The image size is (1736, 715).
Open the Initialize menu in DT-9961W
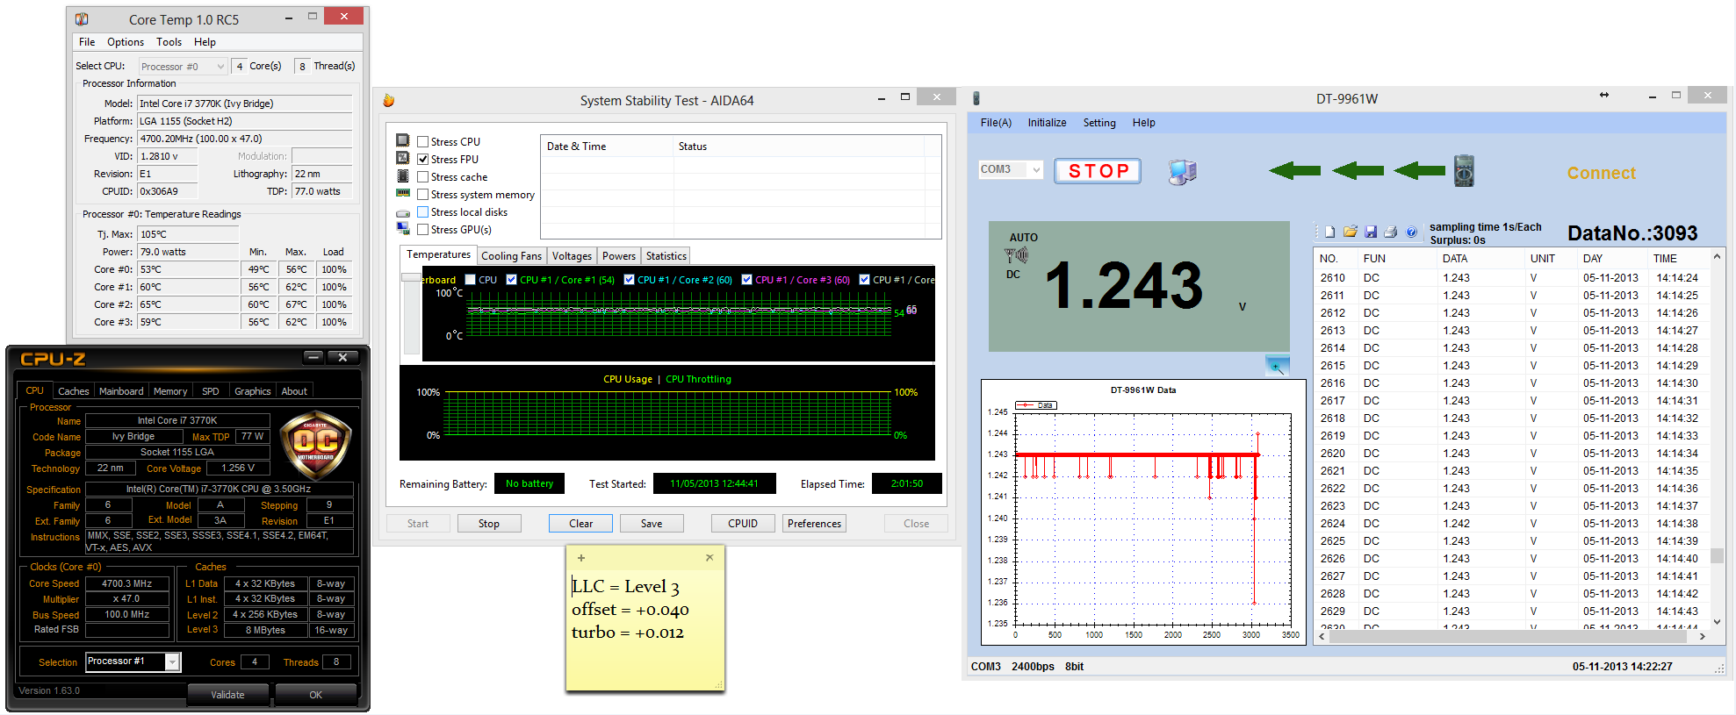tap(1047, 123)
